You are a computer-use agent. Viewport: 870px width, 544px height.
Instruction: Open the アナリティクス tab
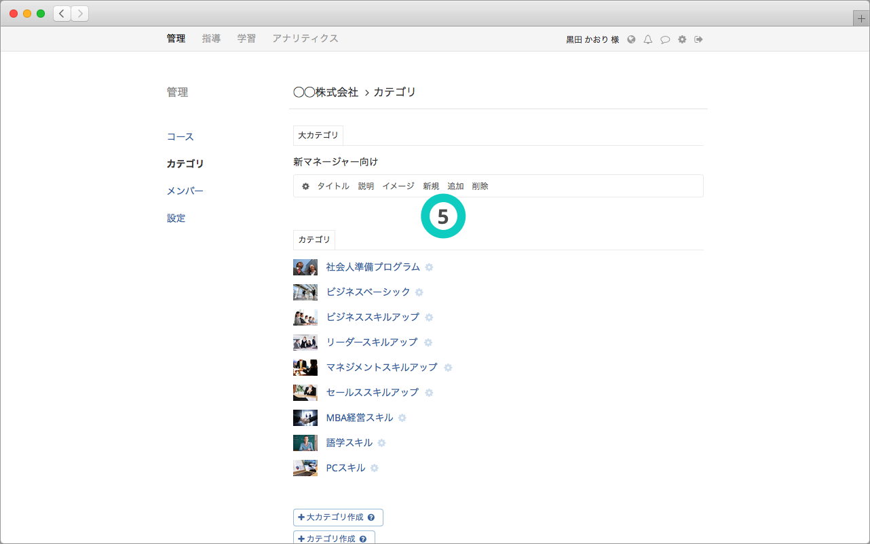pyautogui.click(x=305, y=39)
